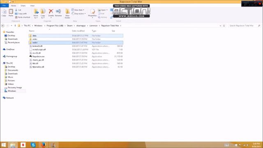Open the Windows Start button
Viewport: 263px width, 148px height.
[4, 145]
